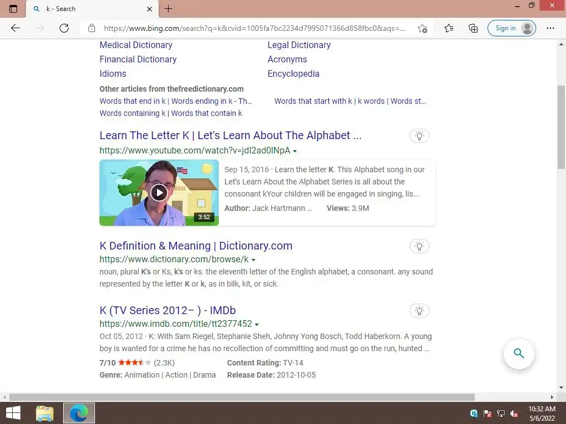Image resolution: width=566 pixels, height=424 pixels.
Task: Click the vertical scrollbar thumb
Action: point(561,127)
